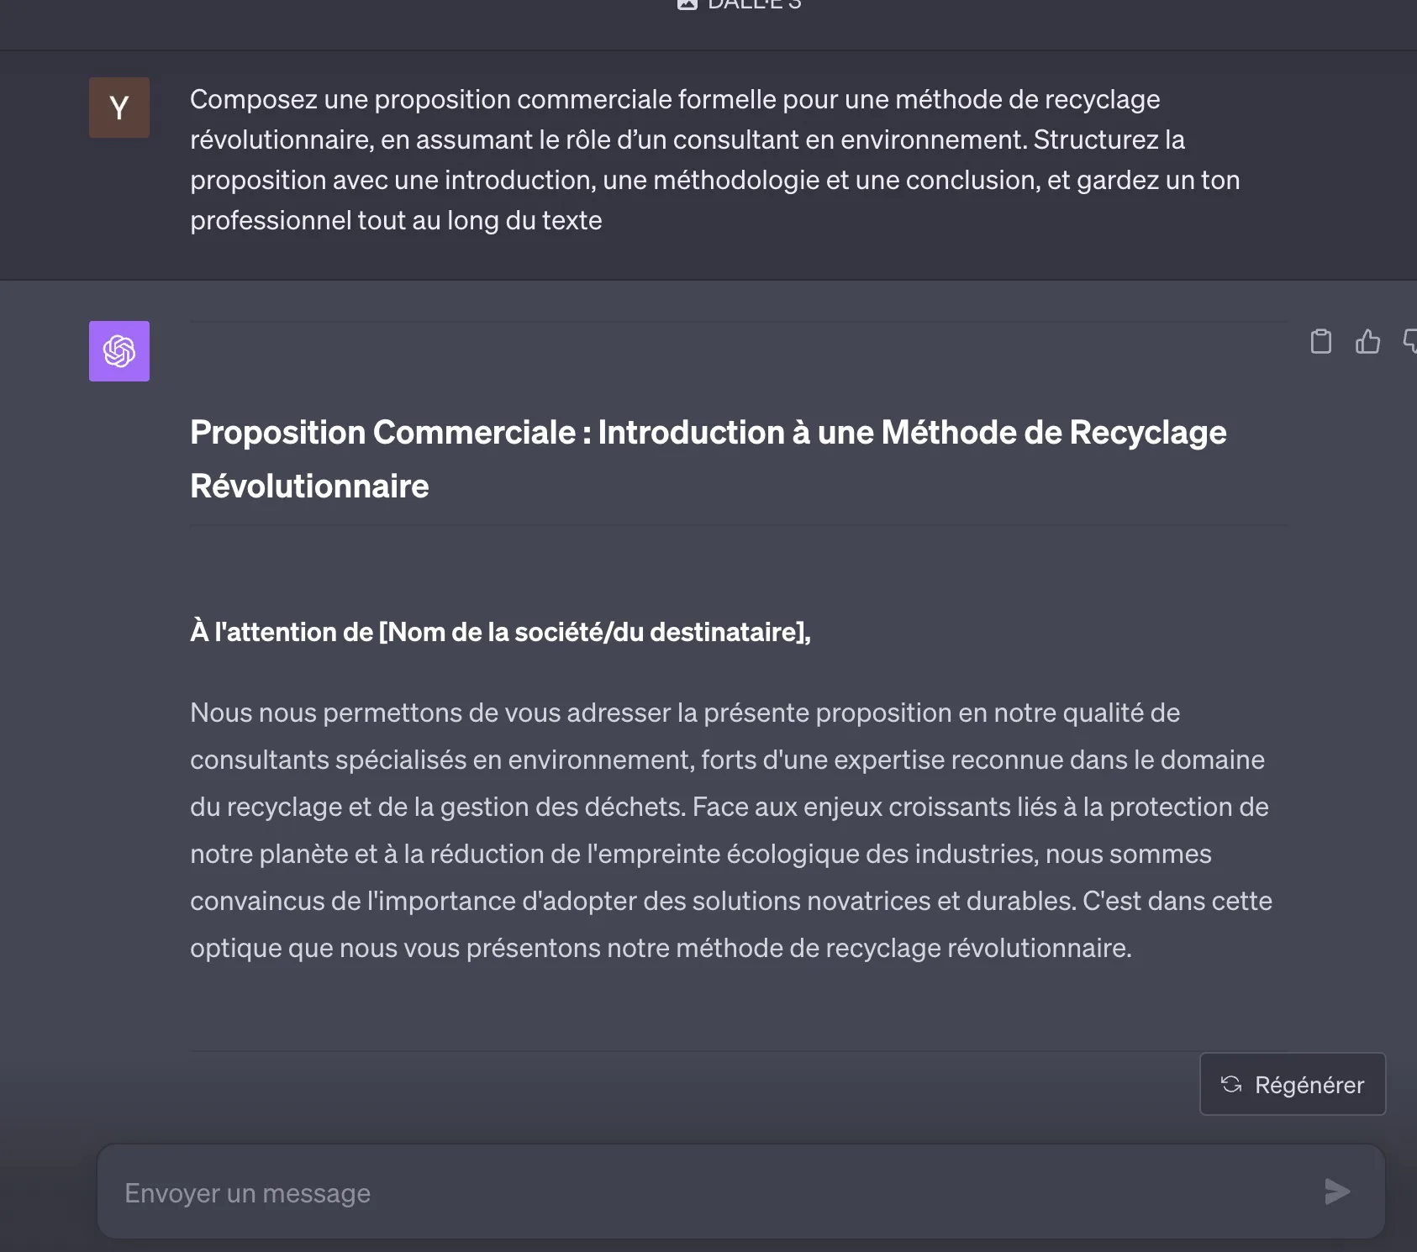The width and height of the screenshot is (1417, 1252).
Task: Click the last line "optique que nous vous présentons"
Action: pos(661,949)
